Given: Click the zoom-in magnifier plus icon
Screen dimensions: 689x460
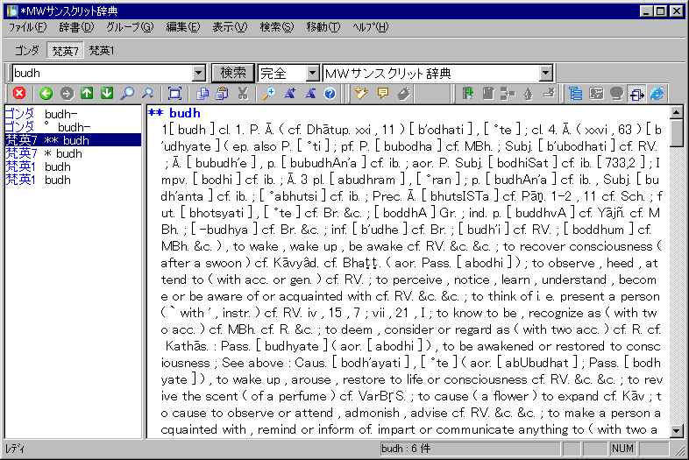Looking at the screenshot, I should click(x=269, y=93).
